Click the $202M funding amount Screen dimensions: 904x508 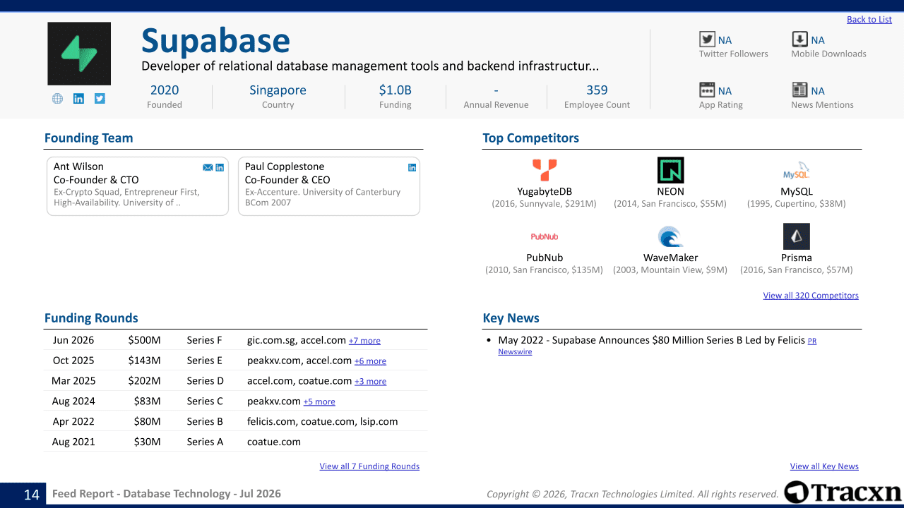(x=144, y=381)
